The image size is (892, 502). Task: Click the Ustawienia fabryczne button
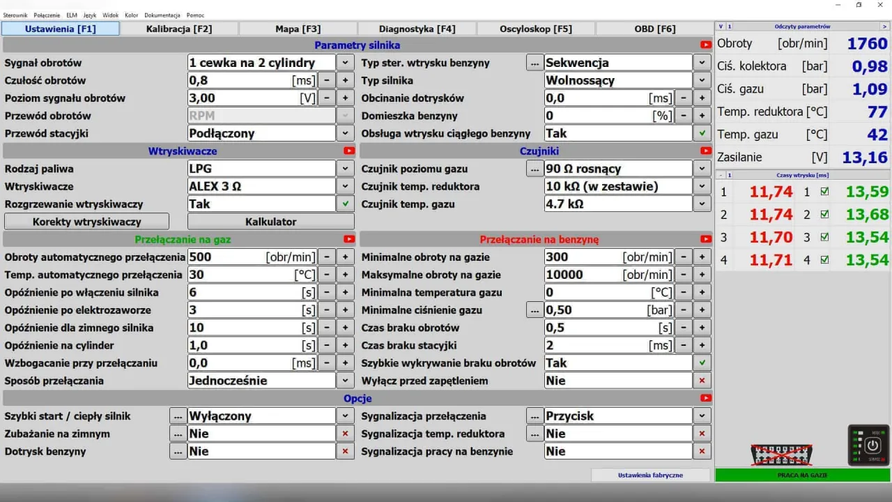(650, 475)
